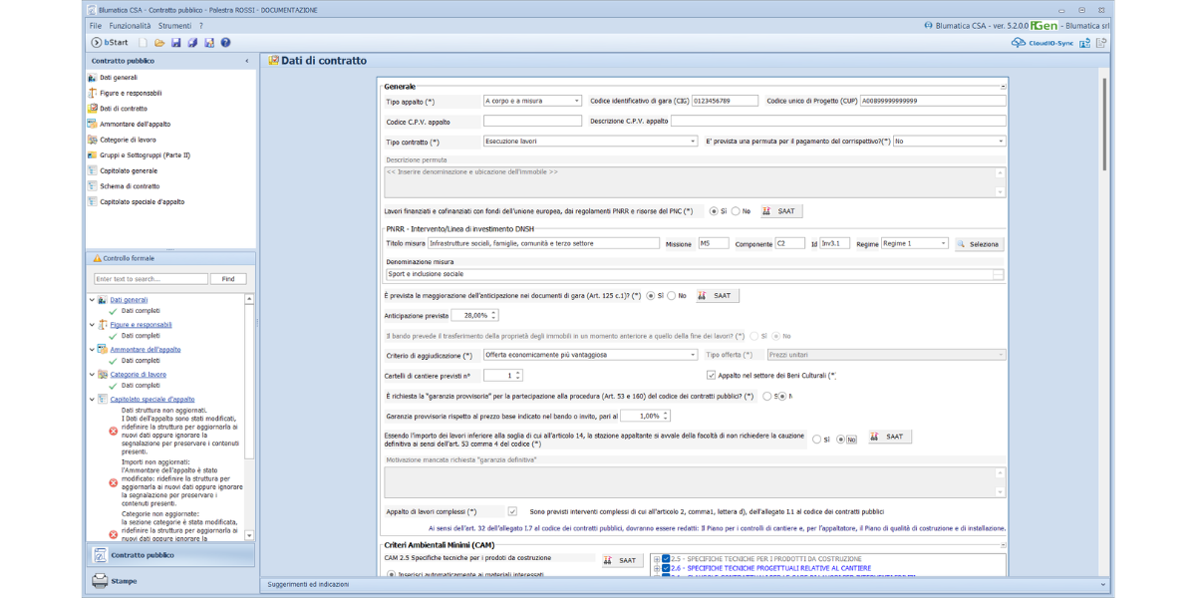1196x598 pixels.
Task: Open Ammontare dell'appalto in the sidebar
Action: [135, 124]
